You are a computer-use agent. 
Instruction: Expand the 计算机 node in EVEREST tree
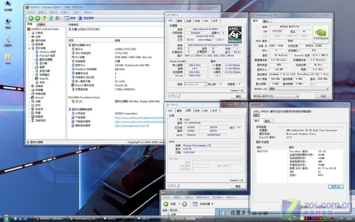(29, 33)
